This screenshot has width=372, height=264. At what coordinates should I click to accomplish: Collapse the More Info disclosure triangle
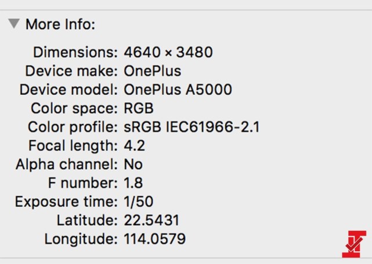(14, 24)
